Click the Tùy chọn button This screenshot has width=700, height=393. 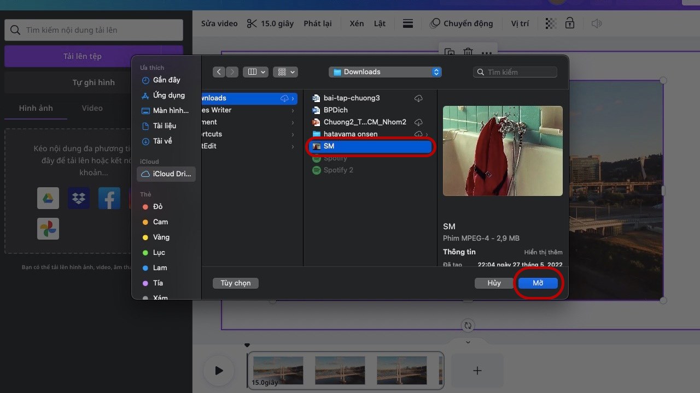(x=236, y=283)
